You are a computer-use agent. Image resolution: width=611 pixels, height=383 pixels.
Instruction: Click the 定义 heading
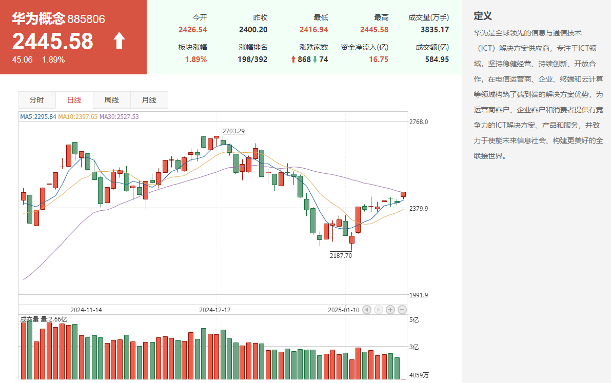(483, 16)
